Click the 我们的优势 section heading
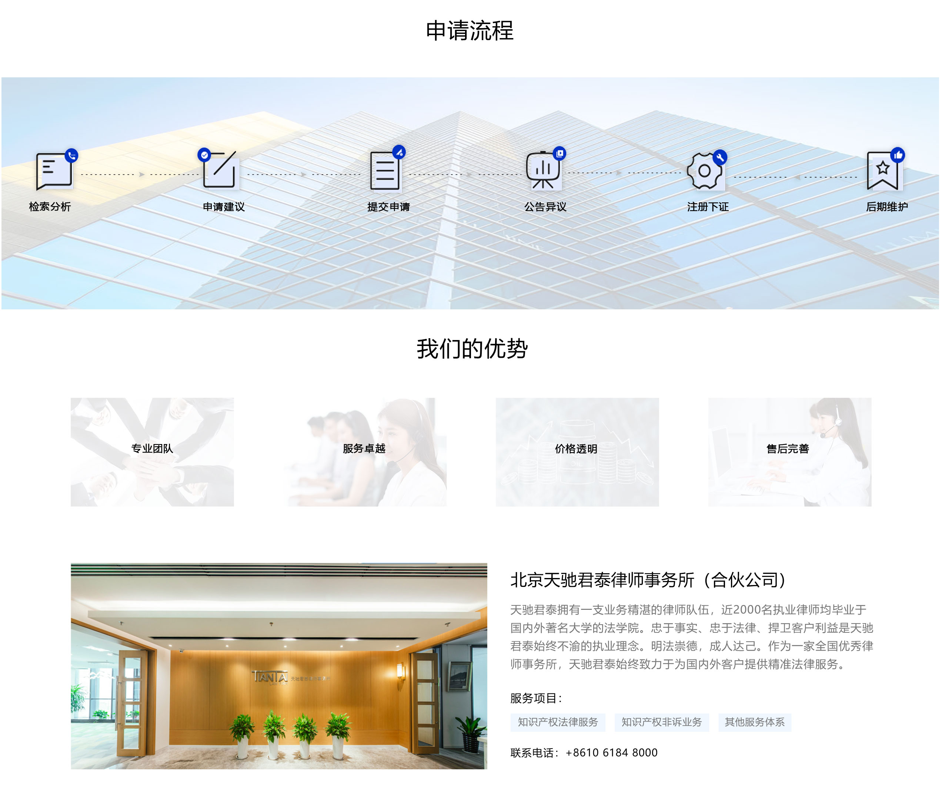 472,349
